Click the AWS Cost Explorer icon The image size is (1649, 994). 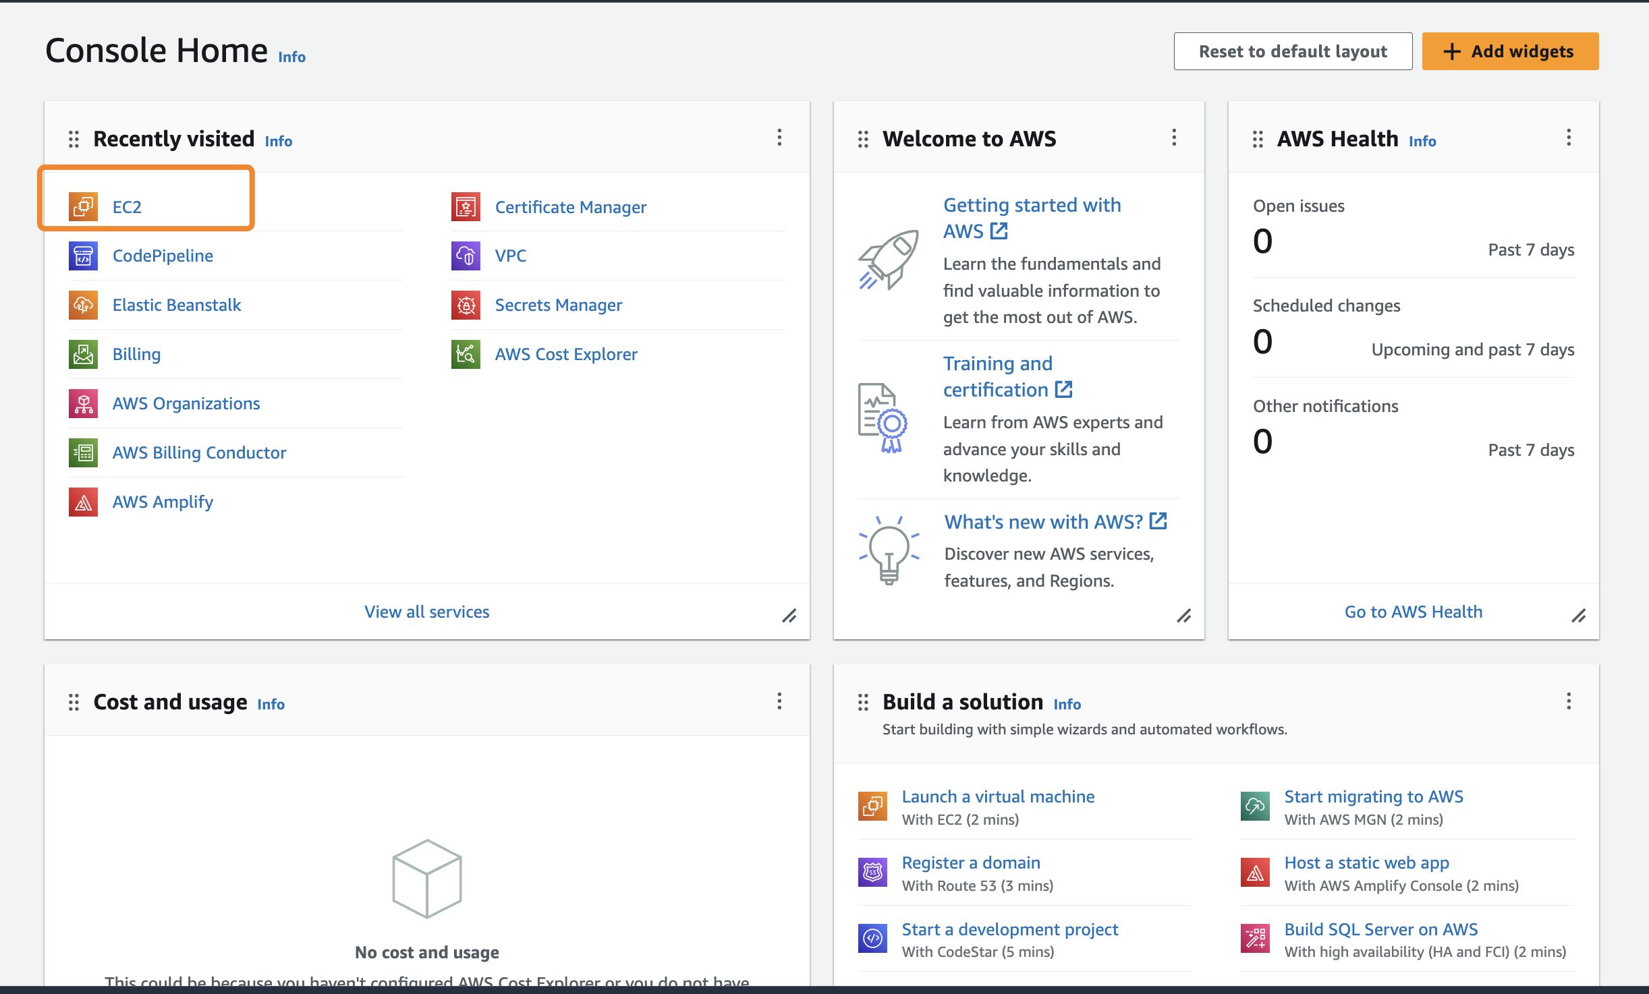(x=466, y=354)
